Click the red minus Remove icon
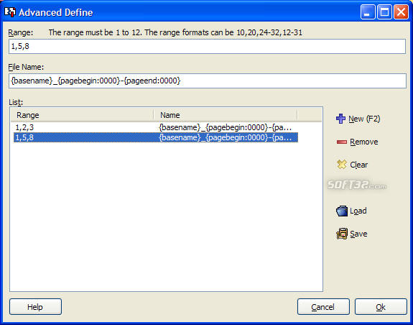 click(x=342, y=142)
